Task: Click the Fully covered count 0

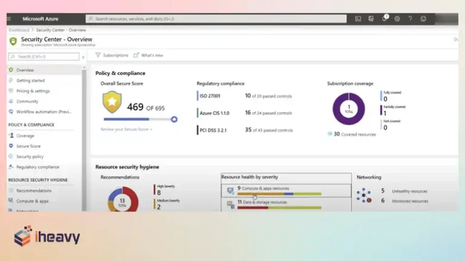Action: 385,99
